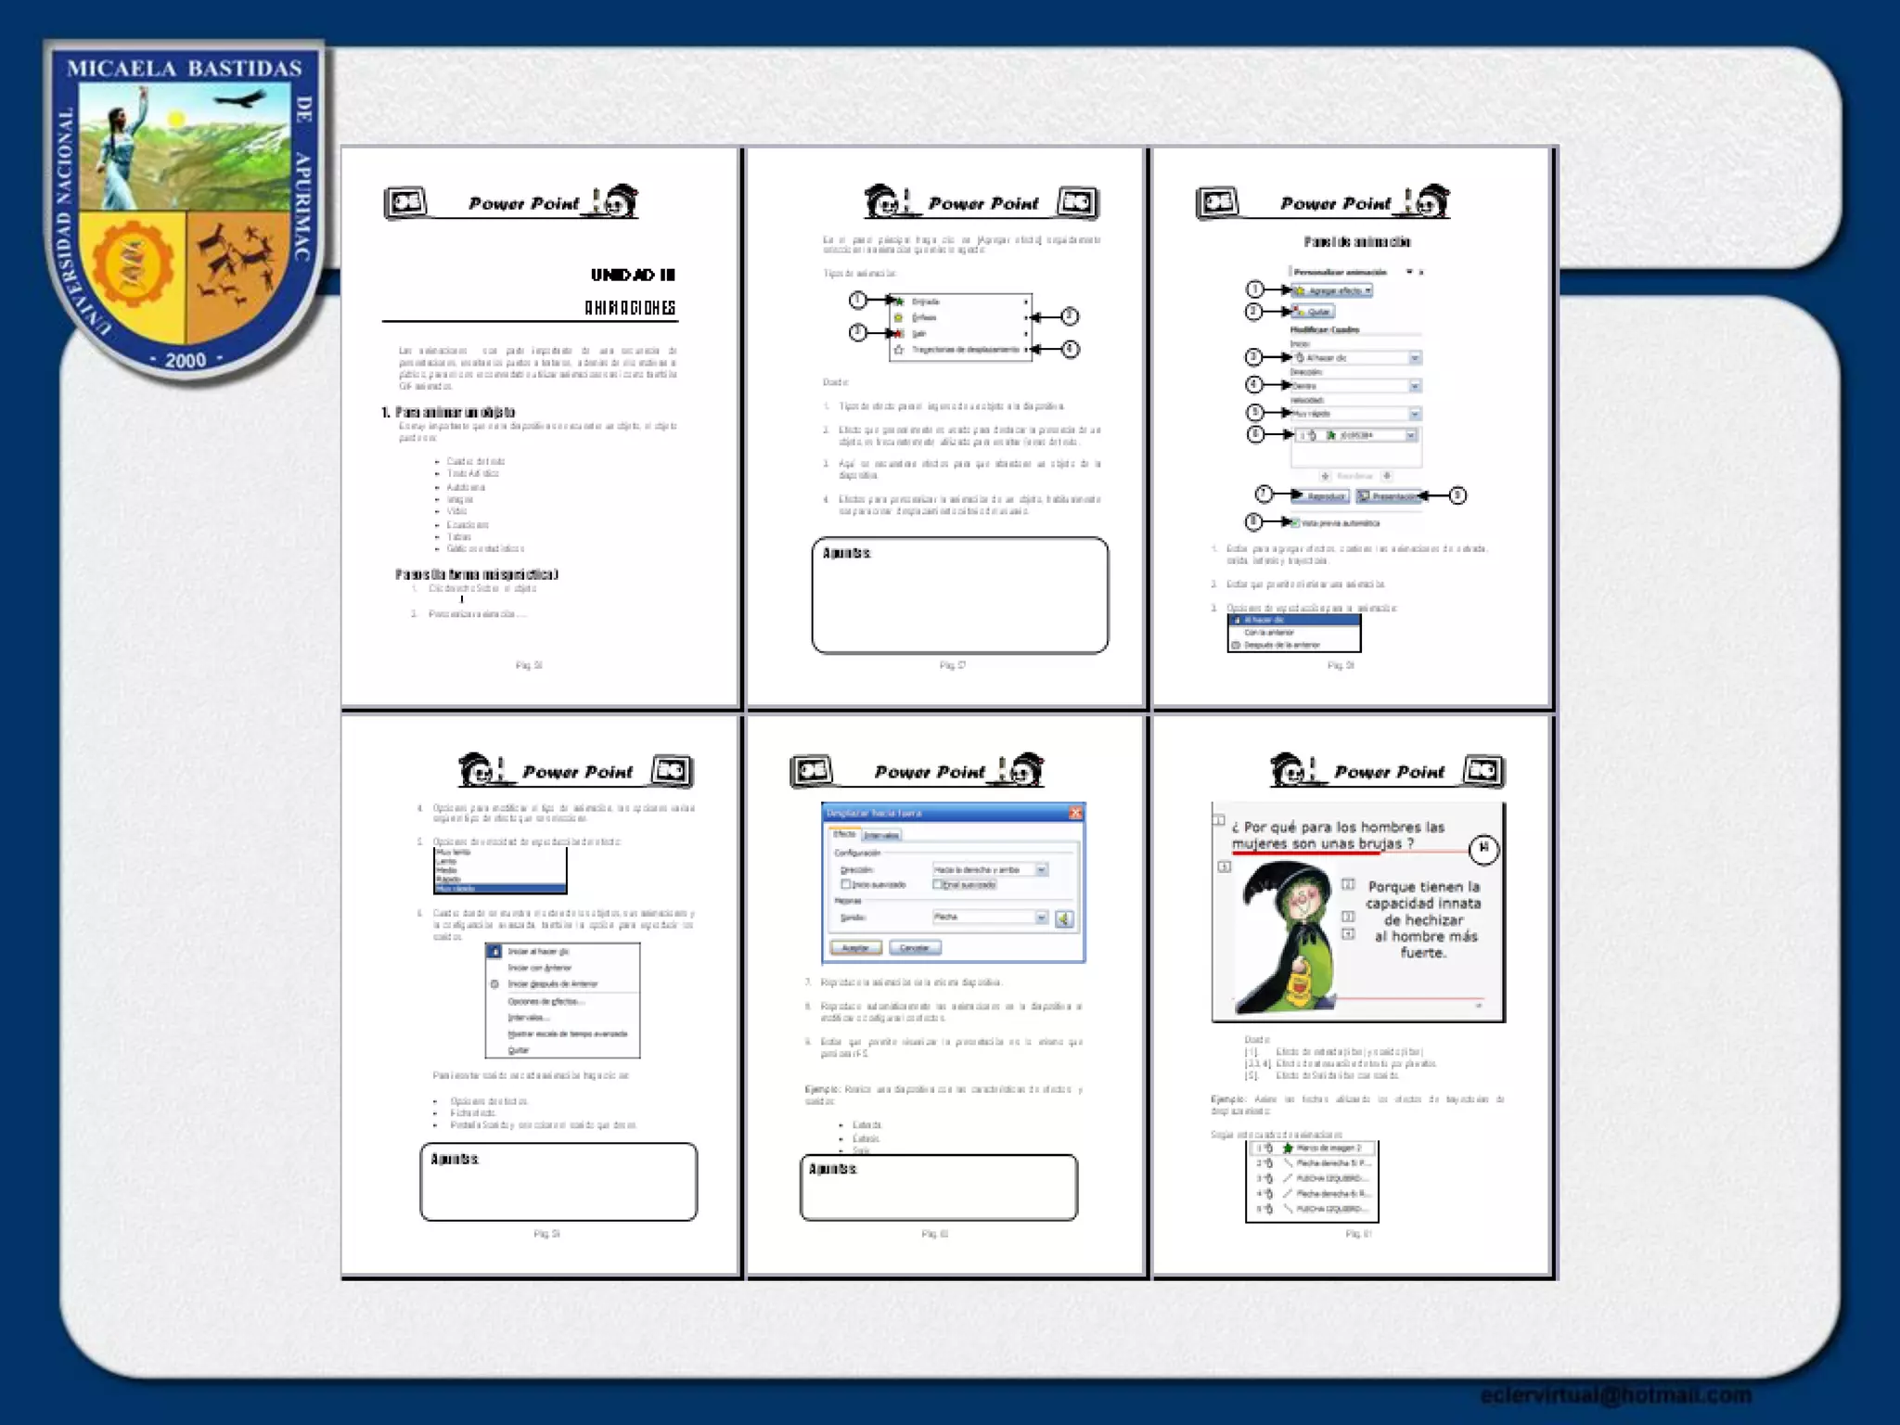The width and height of the screenshot is (1900, 1425).
Task: Enable the Inicio suavizado checkbox
Action: coord(845,884)
